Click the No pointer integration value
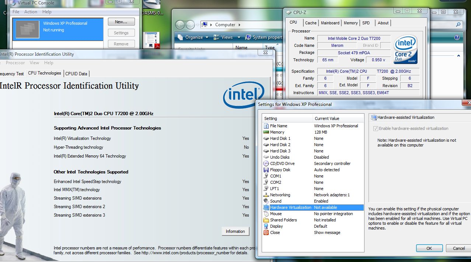The image size is (471, 262). point(333,214)
